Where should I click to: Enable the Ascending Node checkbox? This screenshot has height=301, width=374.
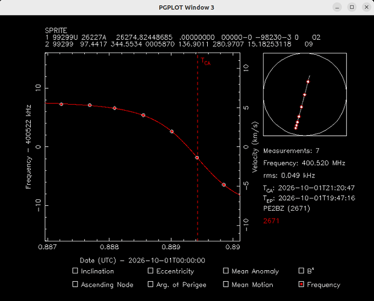click(75, 284)
